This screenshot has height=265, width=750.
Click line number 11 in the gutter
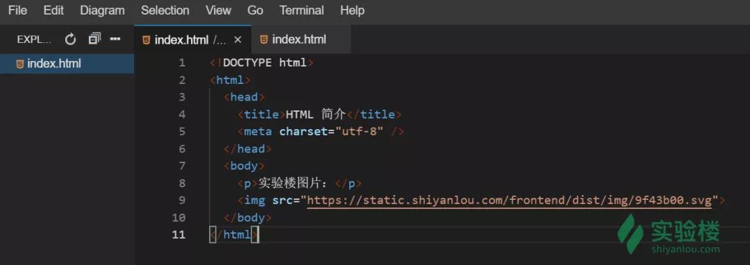[x=178, y=234]
